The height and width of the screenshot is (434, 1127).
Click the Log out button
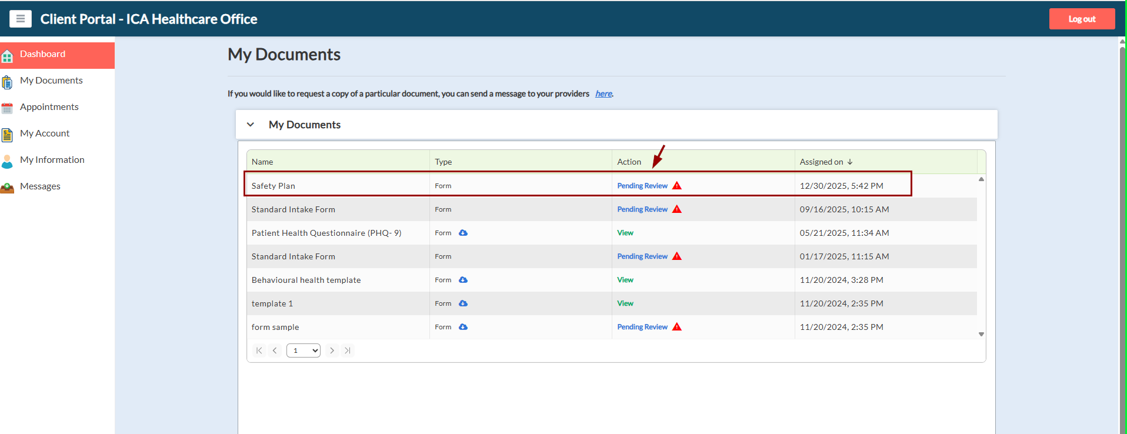tap(1081, 19)
